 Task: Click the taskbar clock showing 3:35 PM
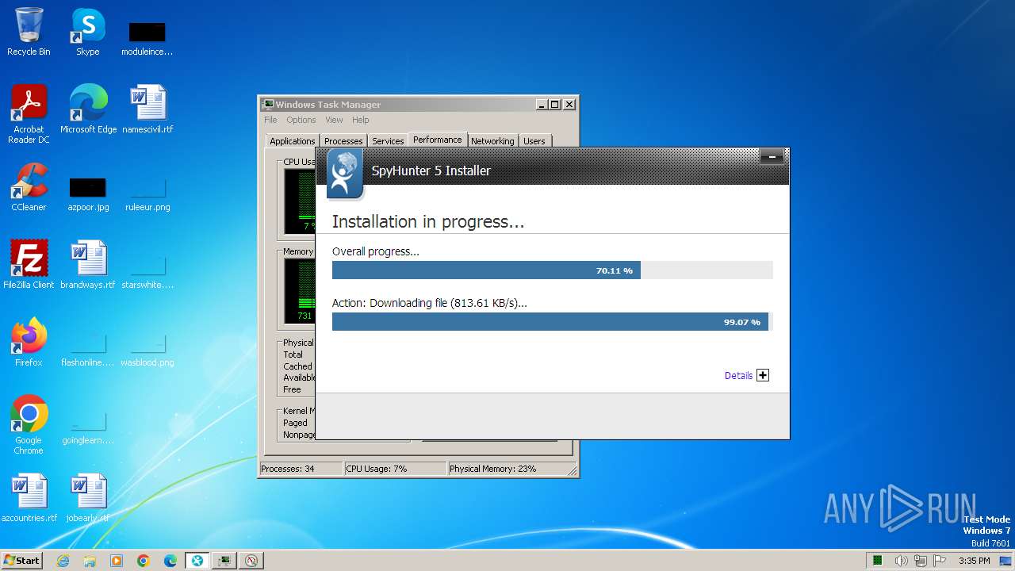(974, 561)
